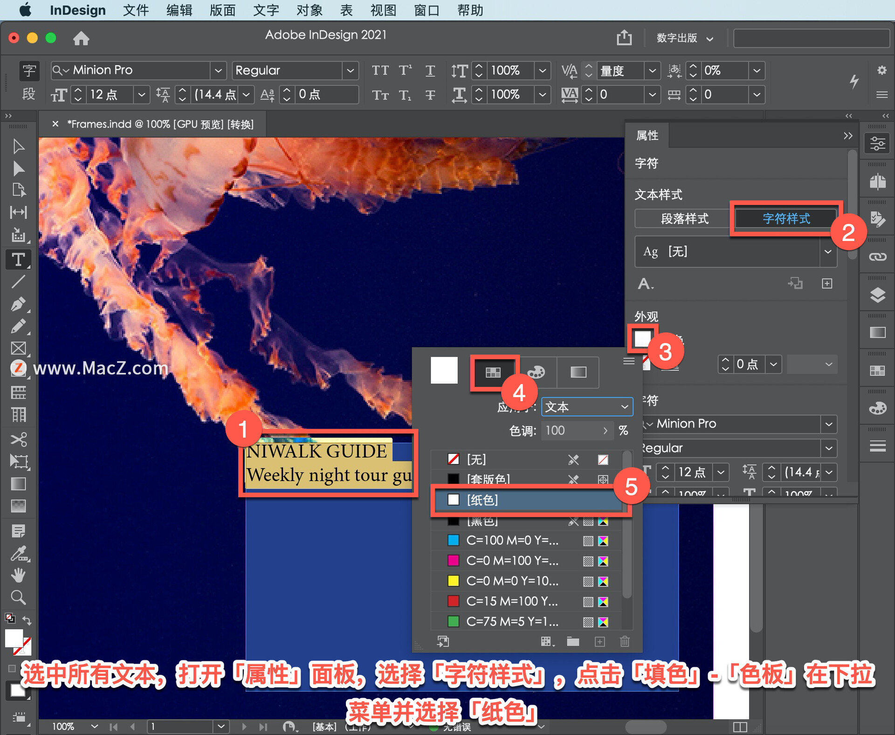The height and width of the screenshot is (735, 895).
Task: Select the Rectangle Frame tool
Action: 18,348
